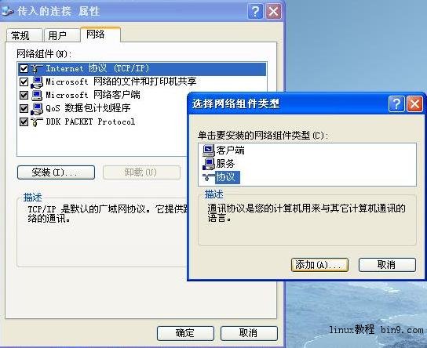Click the 添加(A)... button
427x348 pixels.
click(319, 265)
